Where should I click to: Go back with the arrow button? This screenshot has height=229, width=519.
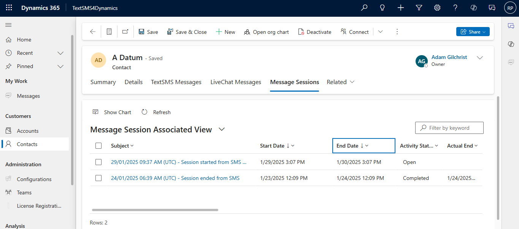coord(93,32)
